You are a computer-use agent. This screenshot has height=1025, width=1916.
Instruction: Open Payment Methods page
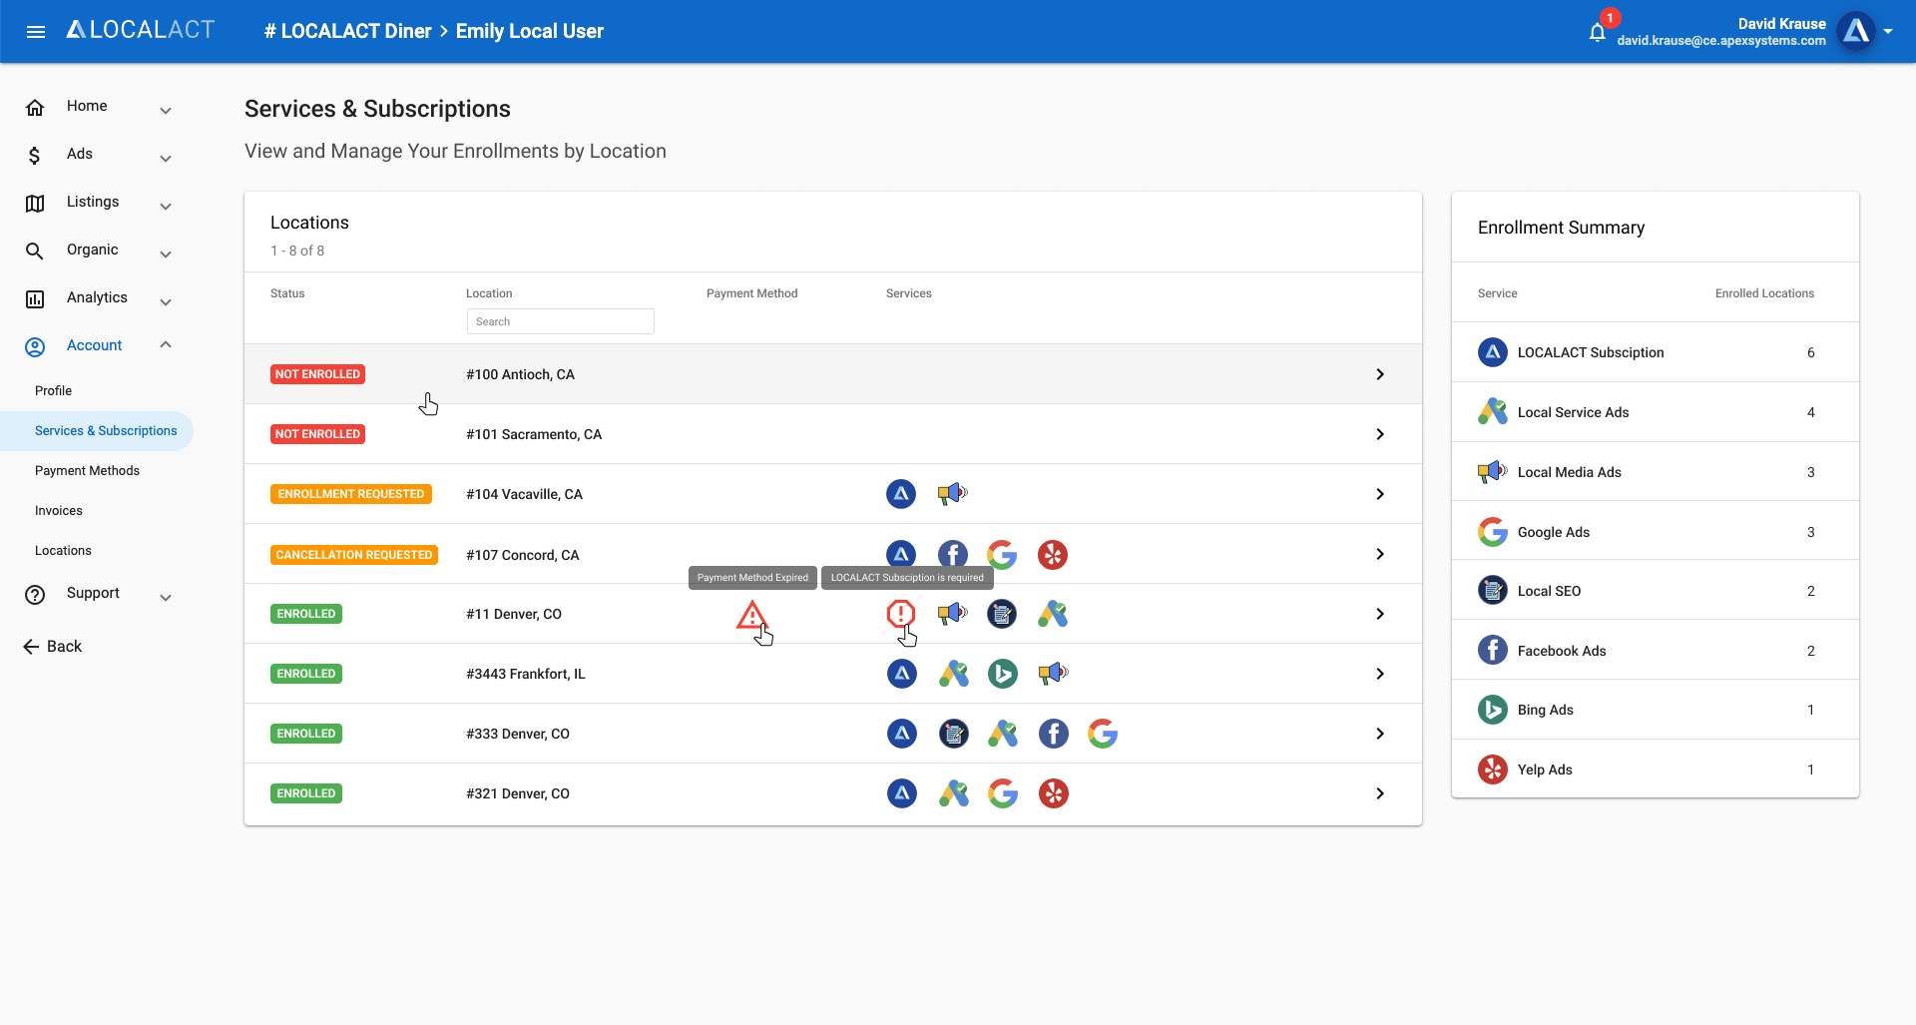pyautogui.click(x=87, y=470)
